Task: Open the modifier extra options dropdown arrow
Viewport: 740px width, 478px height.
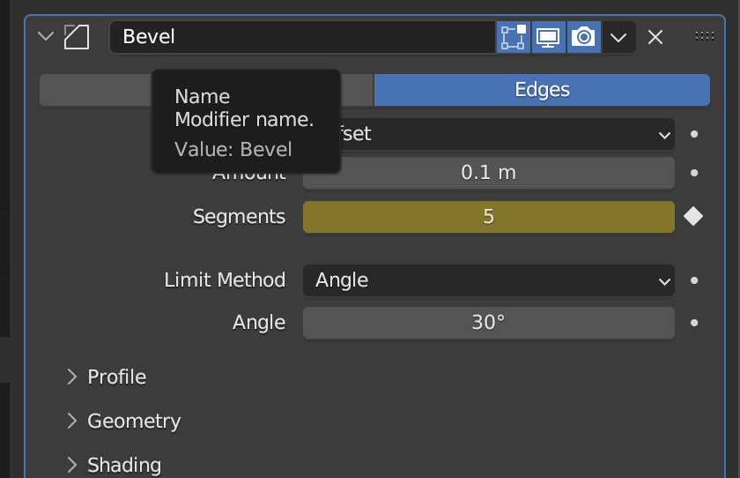Action: 618,37
